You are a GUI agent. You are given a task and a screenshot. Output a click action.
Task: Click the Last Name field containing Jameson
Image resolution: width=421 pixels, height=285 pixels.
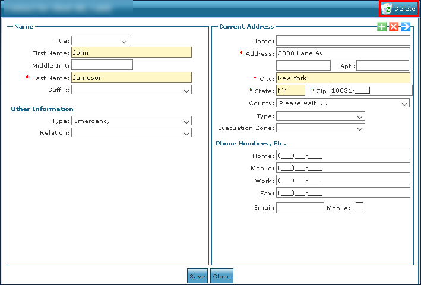tap(131, 77)
